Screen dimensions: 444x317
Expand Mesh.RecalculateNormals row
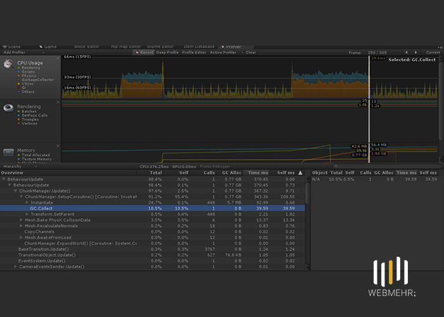click(21, 226)
